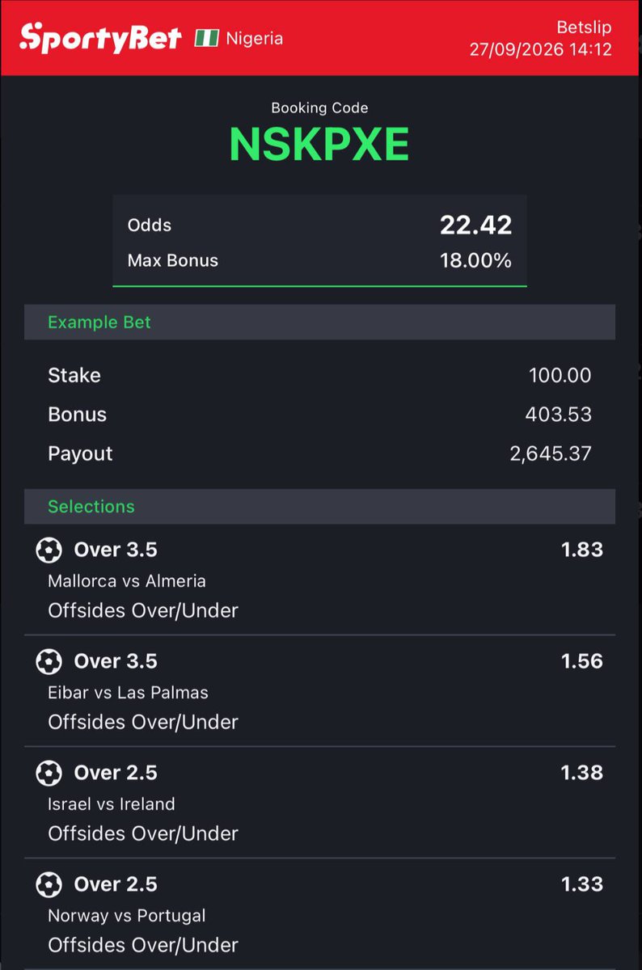Viewport: 642px width, 970px height.
Task: Click the SportyBet logo
Action: (x=100, y=37)
